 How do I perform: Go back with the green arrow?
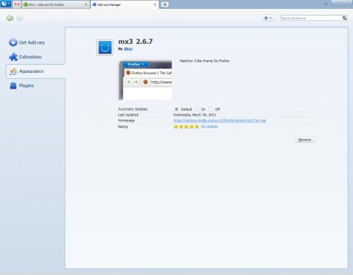(10, 18)
